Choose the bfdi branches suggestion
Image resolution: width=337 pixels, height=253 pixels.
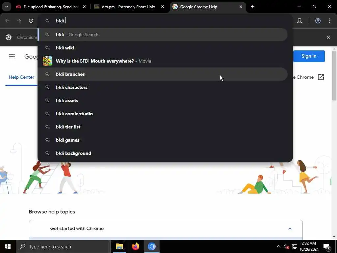pyautogui.click(x=163, y=74)
